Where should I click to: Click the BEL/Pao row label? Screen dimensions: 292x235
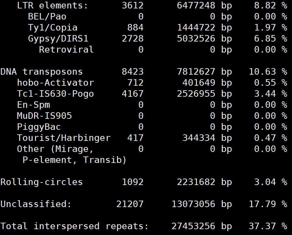(47, 17)
